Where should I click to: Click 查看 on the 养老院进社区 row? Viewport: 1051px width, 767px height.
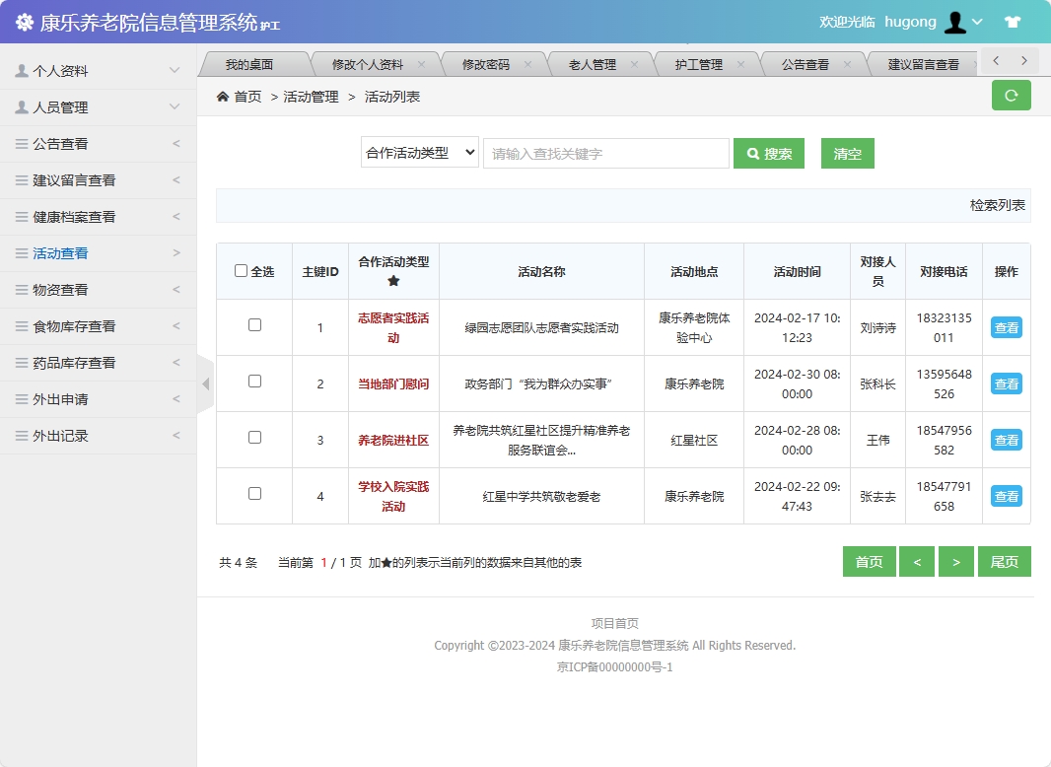[1006, 440]
